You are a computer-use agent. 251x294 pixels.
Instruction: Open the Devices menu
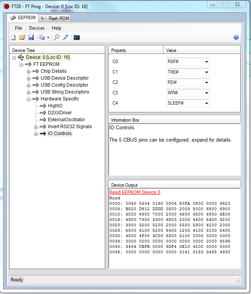[37, 28]
